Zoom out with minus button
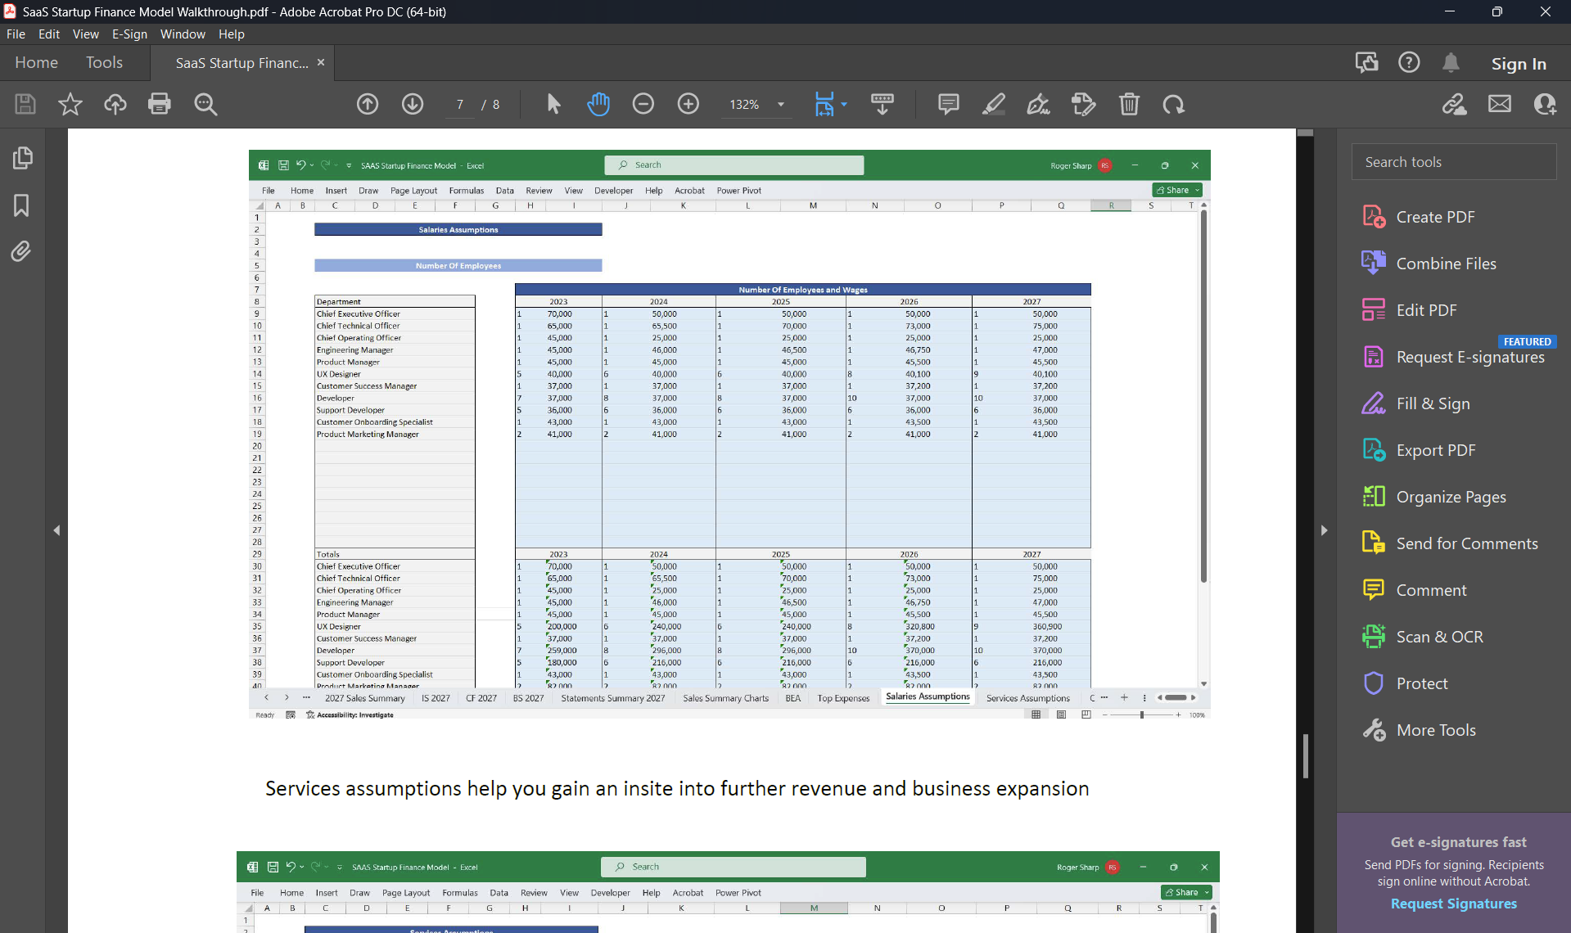 (x=643, y=104)
